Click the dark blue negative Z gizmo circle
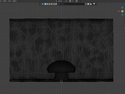Screen dimensions: 125x94 click(122, 15)
